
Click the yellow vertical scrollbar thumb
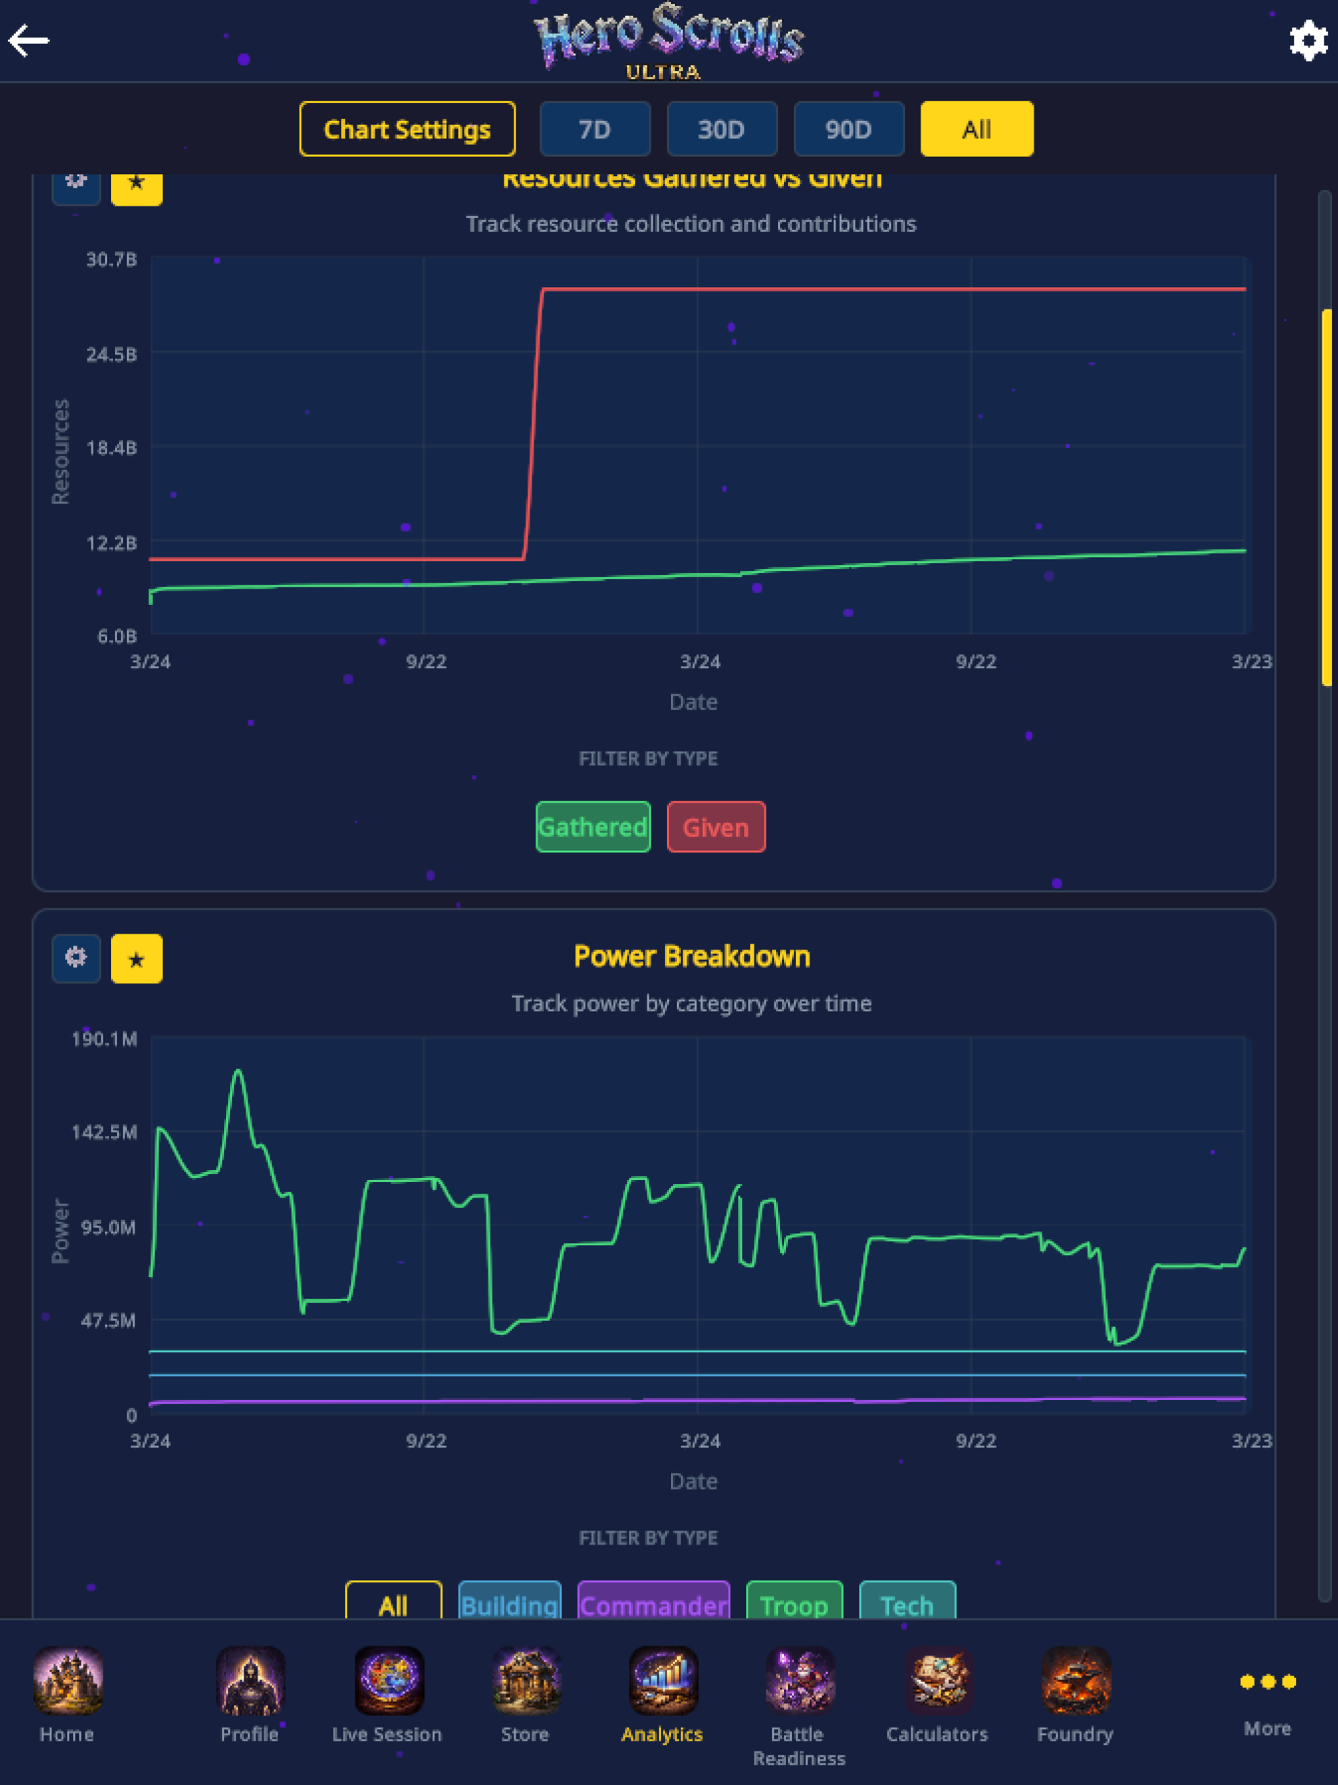point(1327,498)
